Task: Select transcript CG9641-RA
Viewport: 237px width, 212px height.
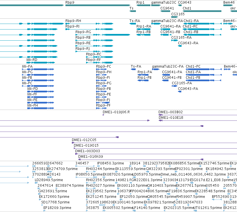Action: point(165,29)
